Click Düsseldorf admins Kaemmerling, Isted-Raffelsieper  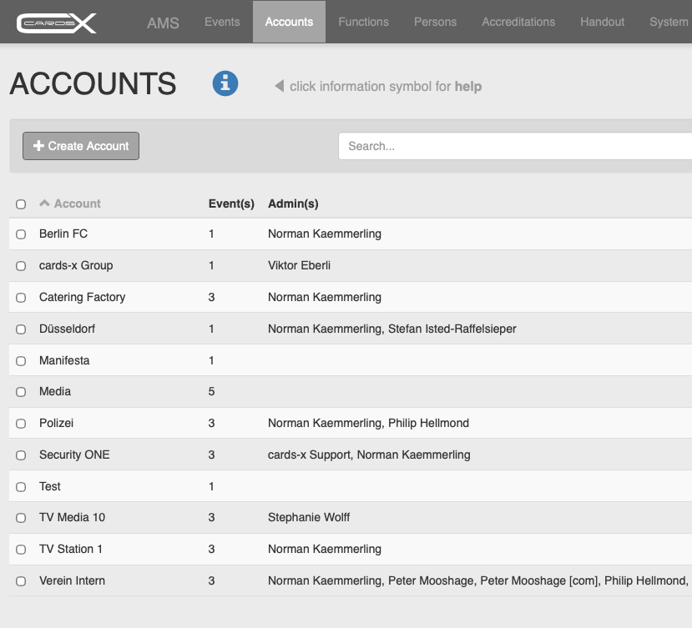[x=391, y=329]
